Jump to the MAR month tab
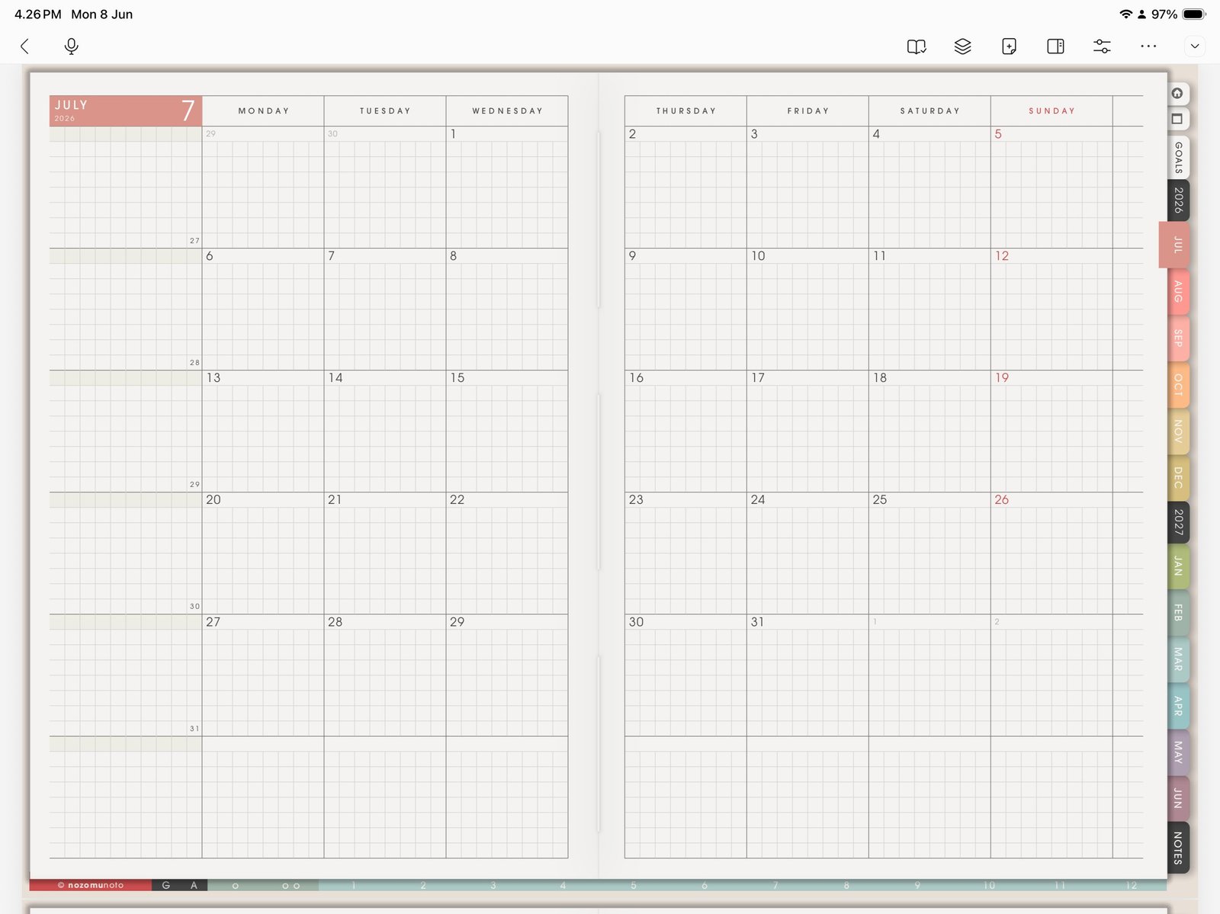1220x914 pixels. pos(1179,659)
